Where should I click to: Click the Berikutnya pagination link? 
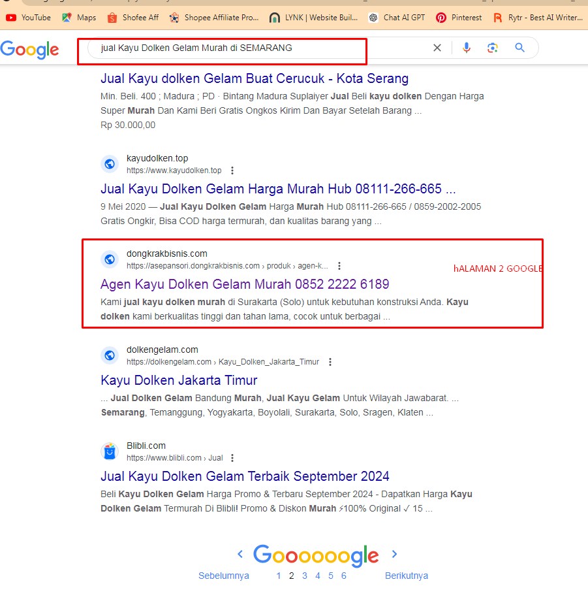(x=407, y=576)
